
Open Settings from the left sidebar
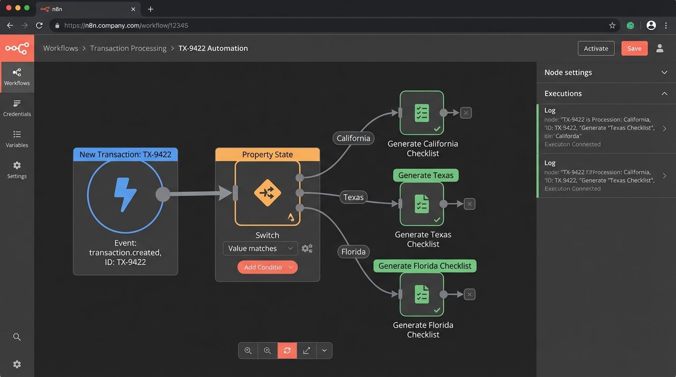click(x=17, y=165)
